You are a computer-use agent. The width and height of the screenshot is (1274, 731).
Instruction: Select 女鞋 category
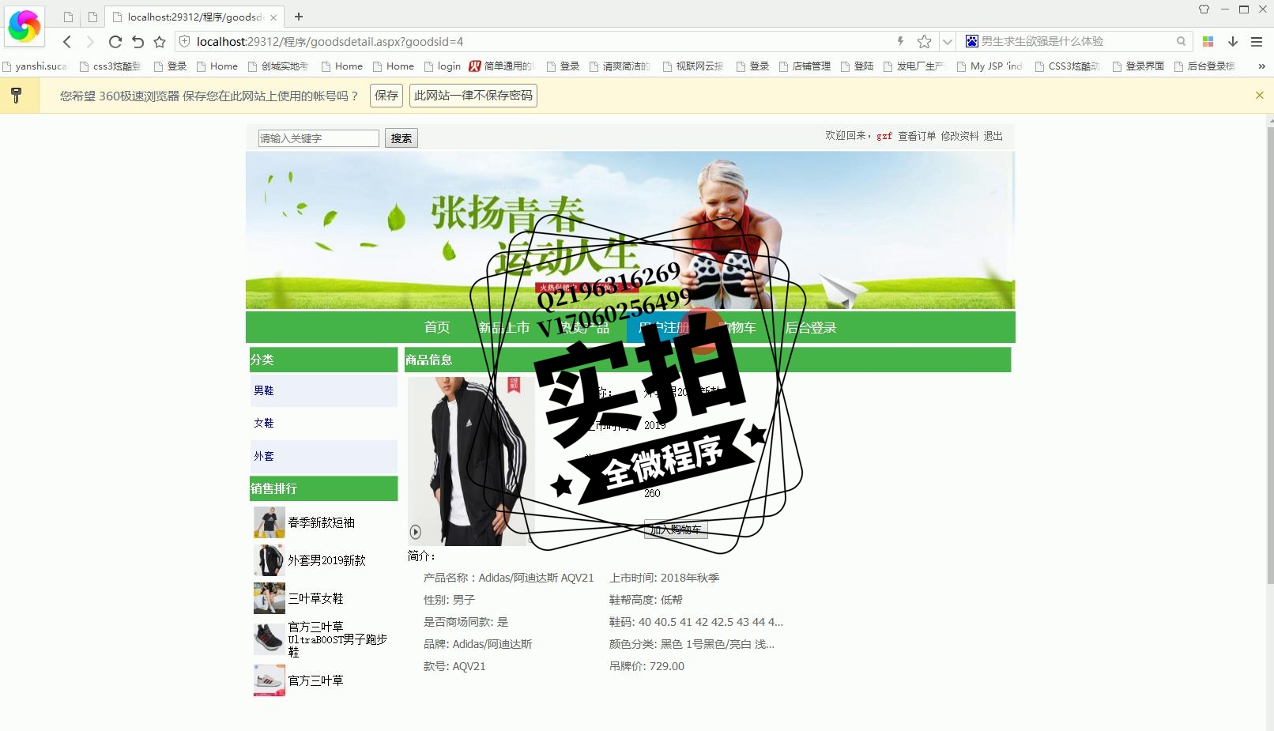264,423
